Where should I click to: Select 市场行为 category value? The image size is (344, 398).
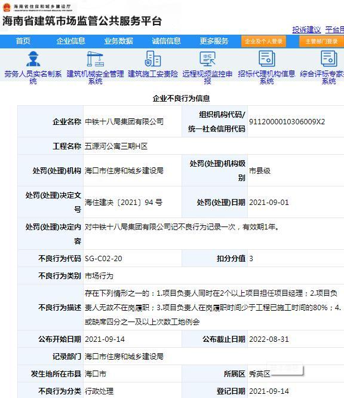click(x=99, y=275)
